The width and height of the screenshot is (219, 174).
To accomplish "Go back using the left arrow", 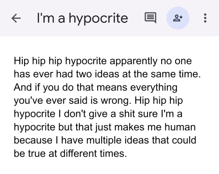I will 16,18.
